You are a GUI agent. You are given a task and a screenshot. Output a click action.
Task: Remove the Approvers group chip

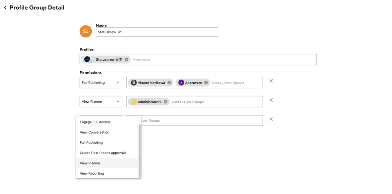point(206,83)
